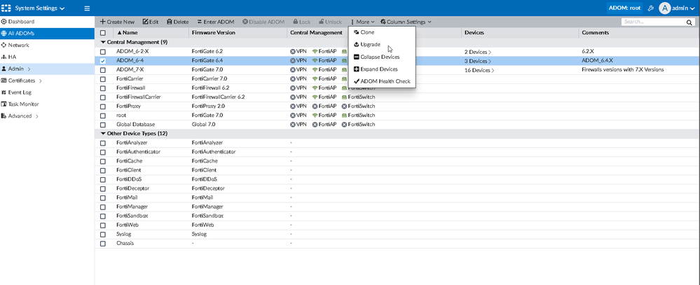Choose Clone from the More menu
Viewport: 700px width, 285px height.
[x=367, y=32]
